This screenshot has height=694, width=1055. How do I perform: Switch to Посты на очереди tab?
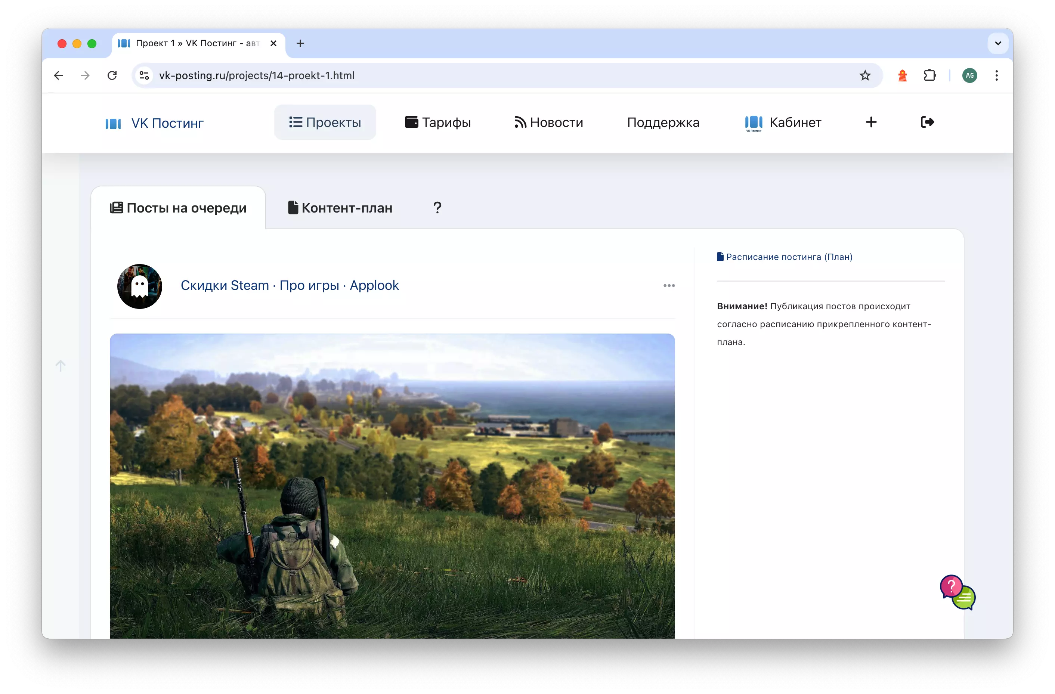(178, 208)
